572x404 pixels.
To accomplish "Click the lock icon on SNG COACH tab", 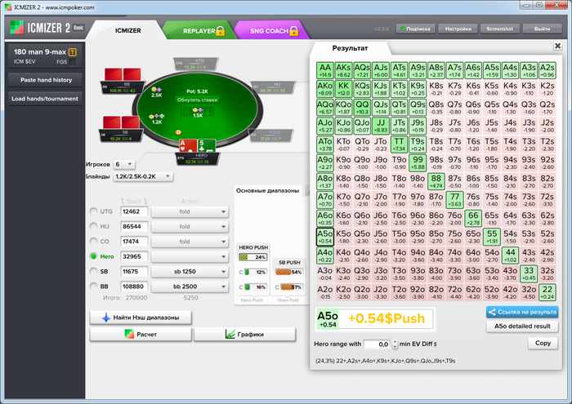I will click(x=293, y=31).
